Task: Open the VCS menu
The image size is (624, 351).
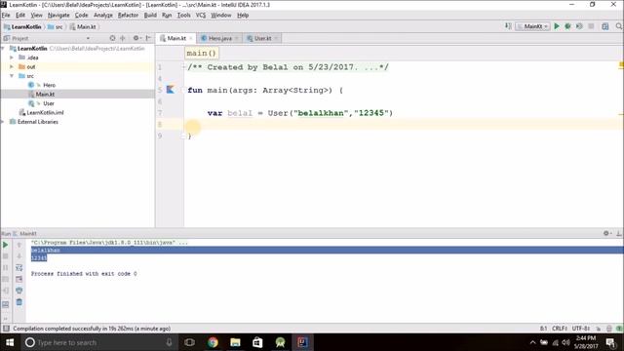Action: pyautogui.click(x=201, y=16)
